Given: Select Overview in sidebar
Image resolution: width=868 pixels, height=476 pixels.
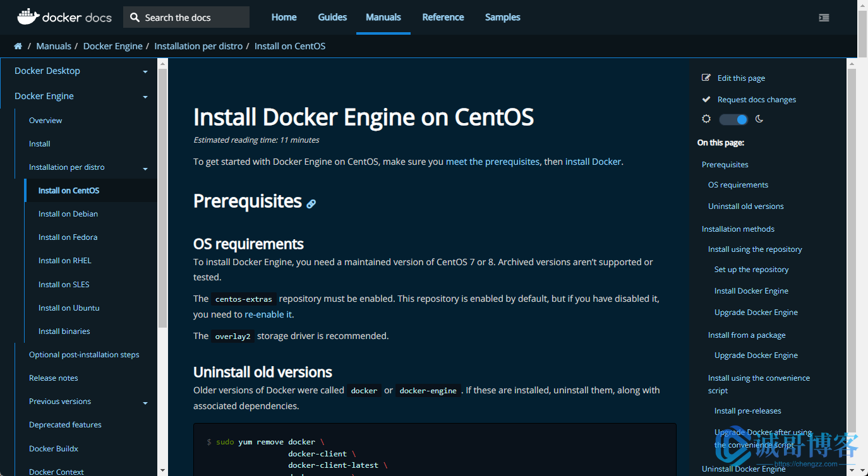Looking at the screenshot, I should pos(45,121).
